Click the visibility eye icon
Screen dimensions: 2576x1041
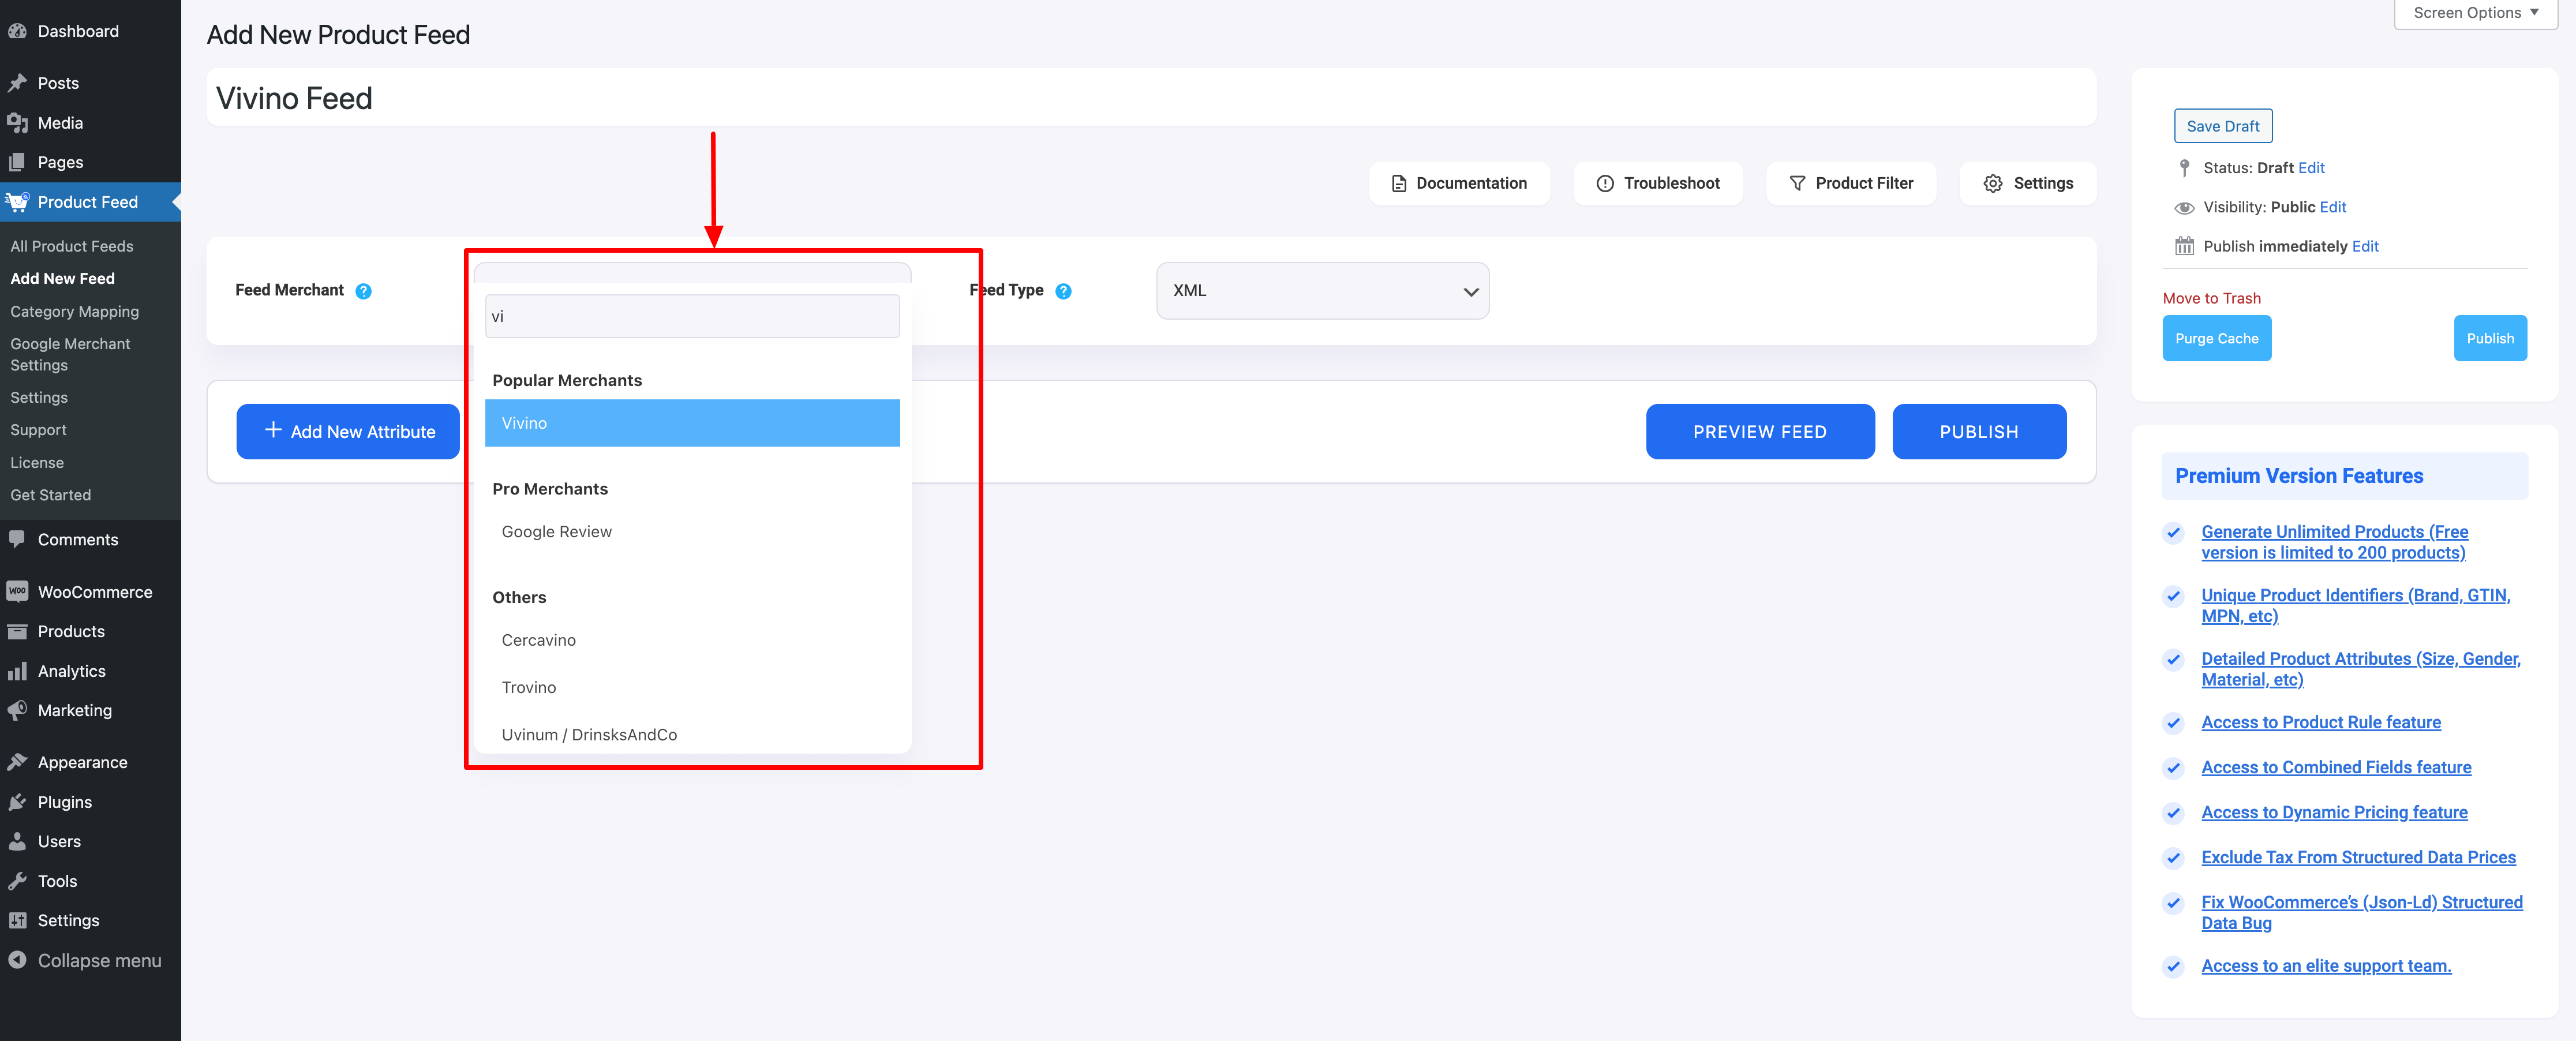[x=2184, y=208]
